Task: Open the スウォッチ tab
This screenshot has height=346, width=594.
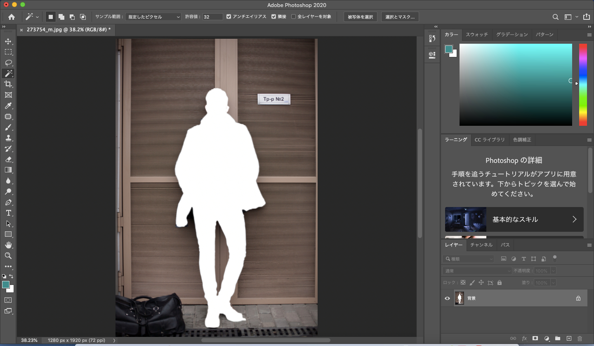Action: click(x=476, y=35)
